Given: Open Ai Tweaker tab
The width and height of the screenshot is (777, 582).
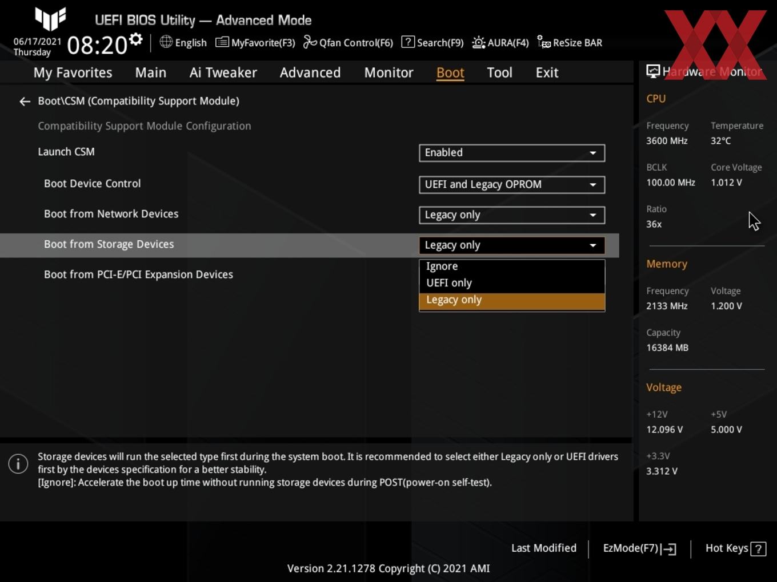Looking at the screenshot, I should (x=223, y=73).
